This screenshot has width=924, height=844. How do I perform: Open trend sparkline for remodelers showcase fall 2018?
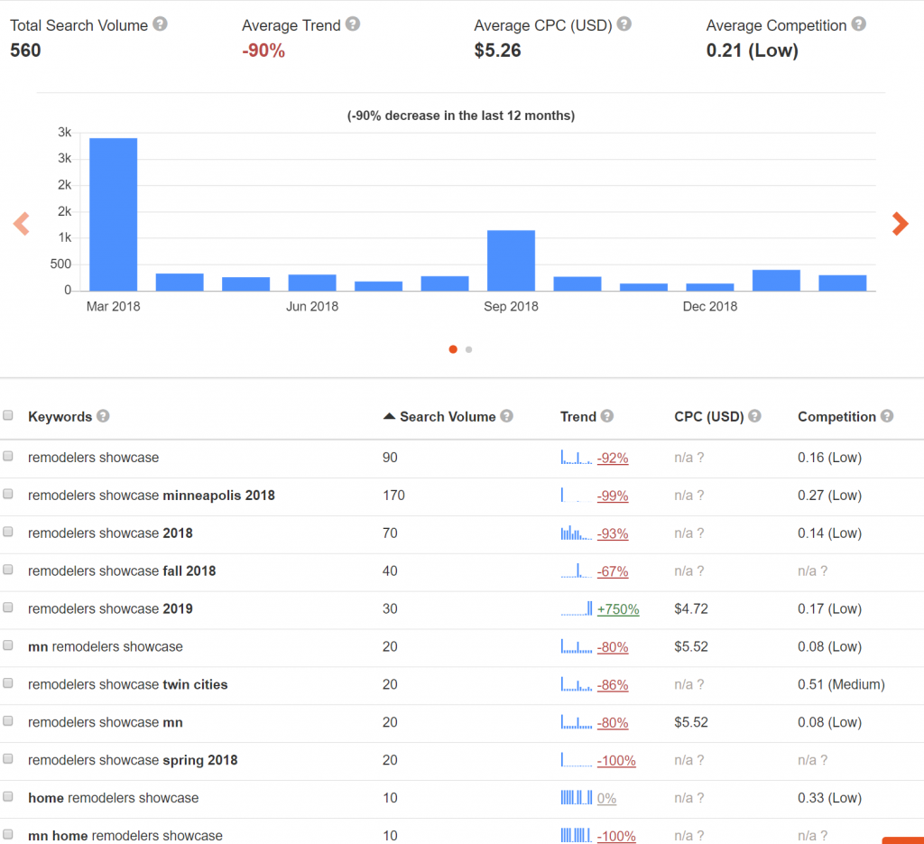(x=577, y=571)
